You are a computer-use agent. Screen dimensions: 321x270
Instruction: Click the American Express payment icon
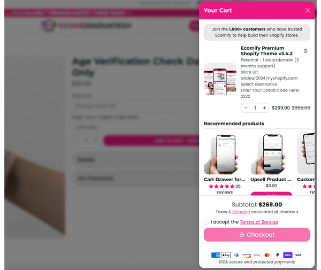pyautogui.click(x=216, y=255)
